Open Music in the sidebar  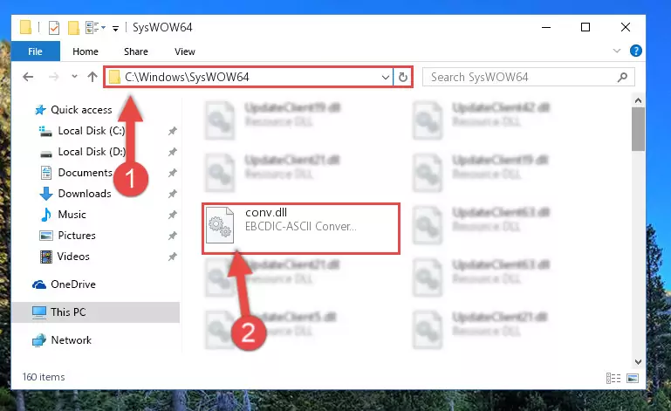(72, 215)
